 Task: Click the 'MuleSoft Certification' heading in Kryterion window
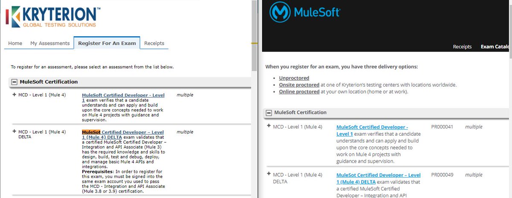click(x=49, y=82)
